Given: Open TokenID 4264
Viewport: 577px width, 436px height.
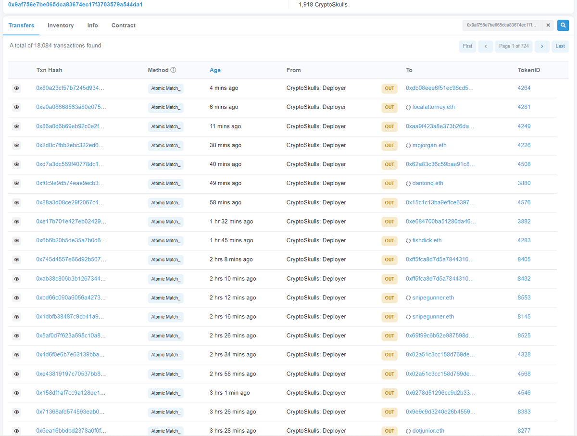Looking at the screenshot, I should (x=524, y=88).
